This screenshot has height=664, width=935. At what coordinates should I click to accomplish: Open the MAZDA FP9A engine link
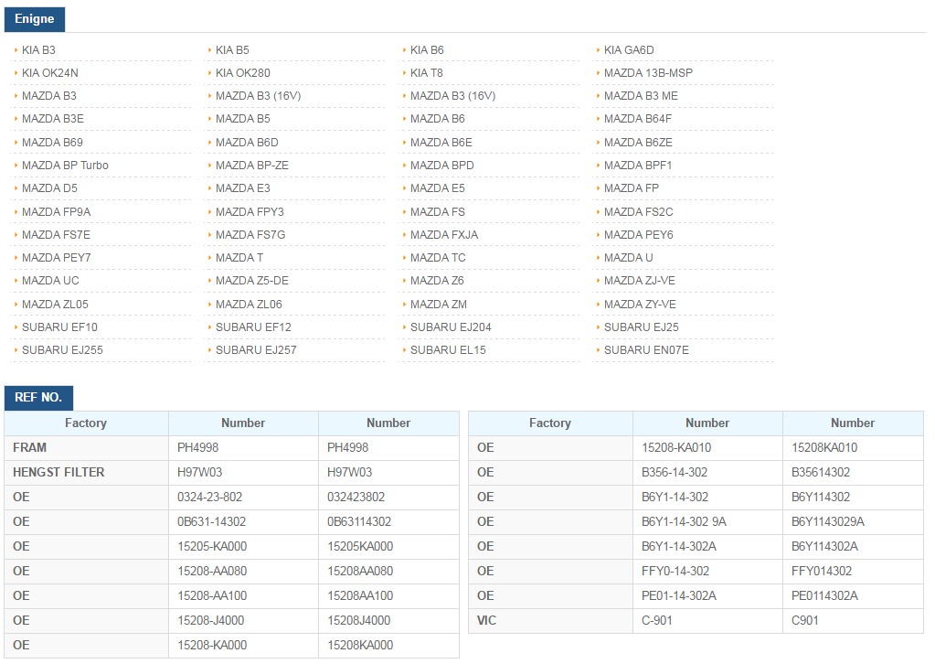coord(56,212)
